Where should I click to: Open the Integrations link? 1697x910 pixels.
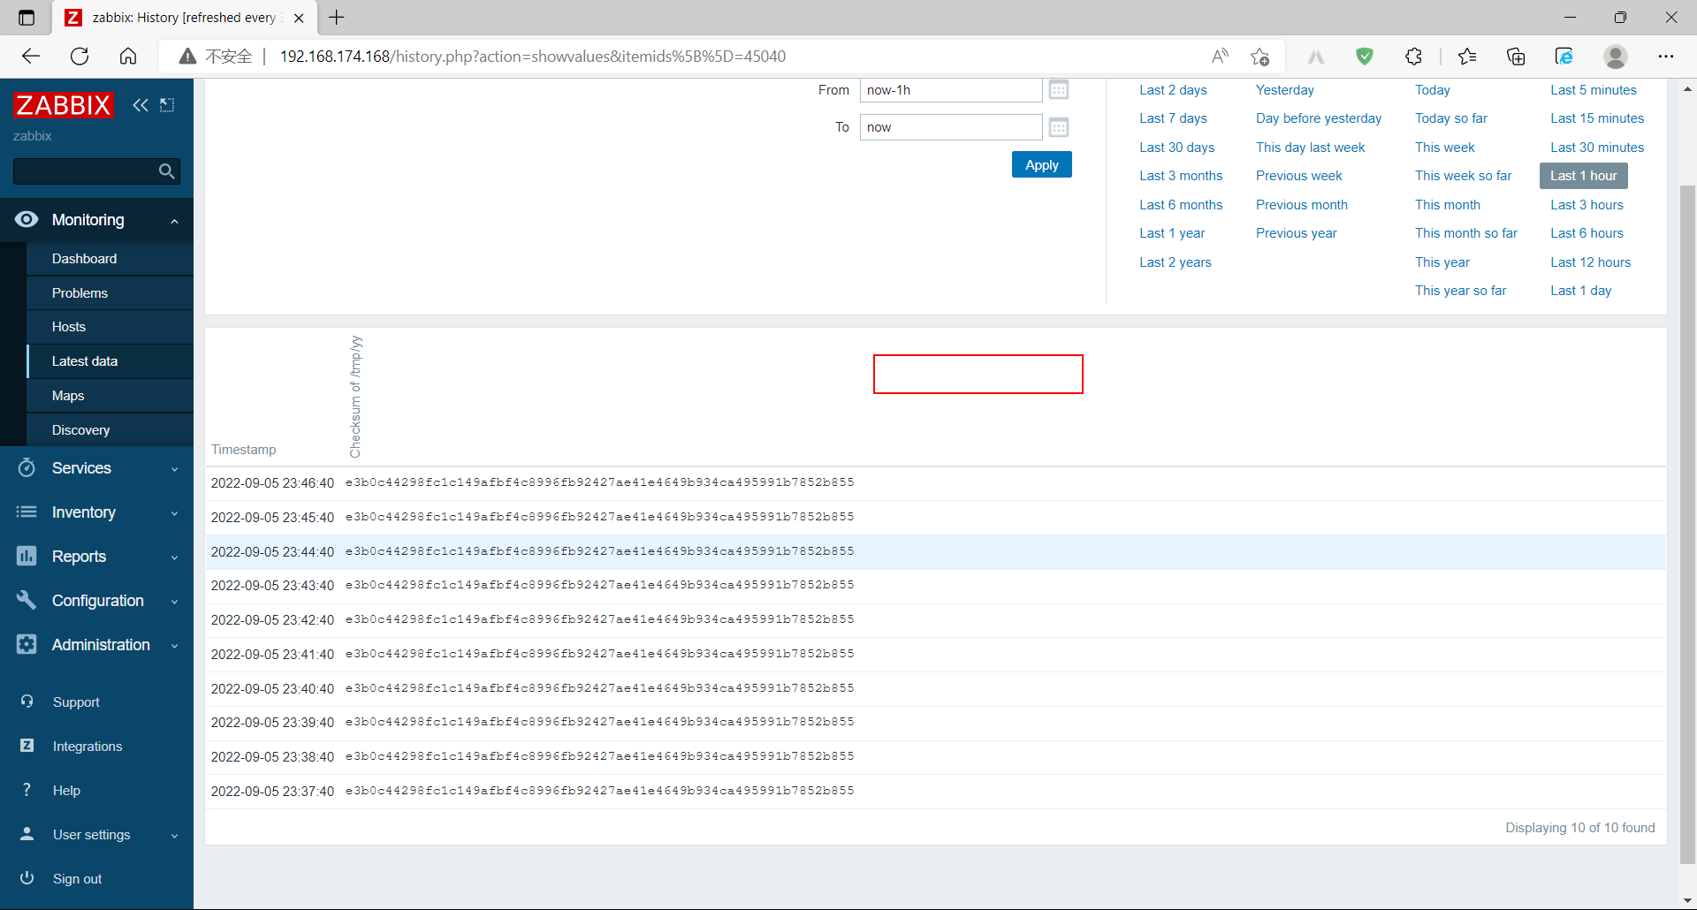(x=88, y=747)
